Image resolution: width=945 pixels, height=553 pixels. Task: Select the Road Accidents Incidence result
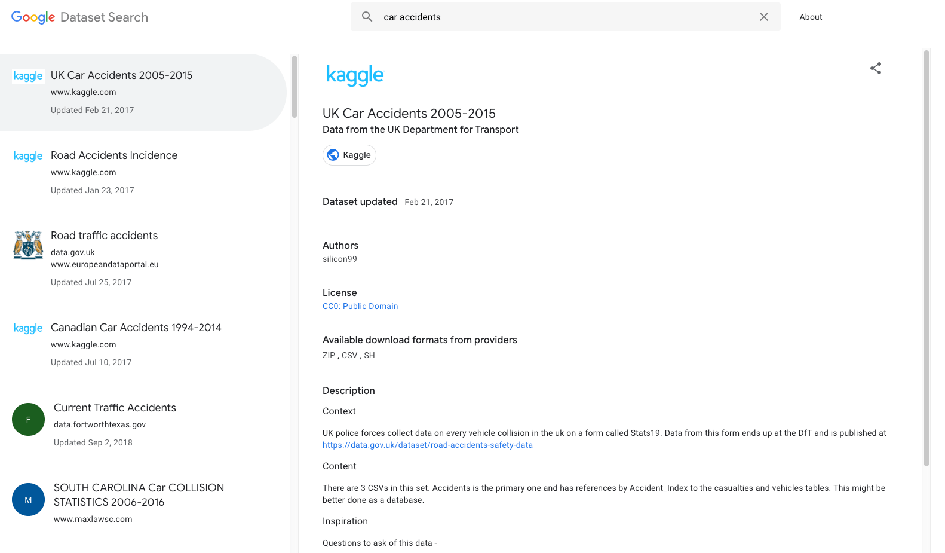coord(114,155)
